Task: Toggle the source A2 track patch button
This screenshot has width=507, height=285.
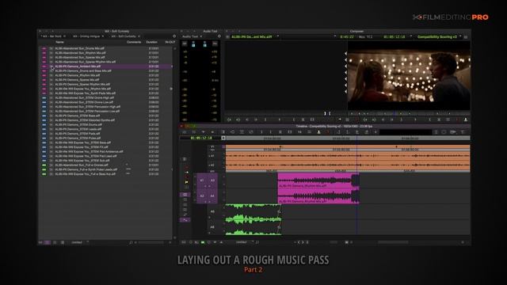Action: click(x=202, y=196)
